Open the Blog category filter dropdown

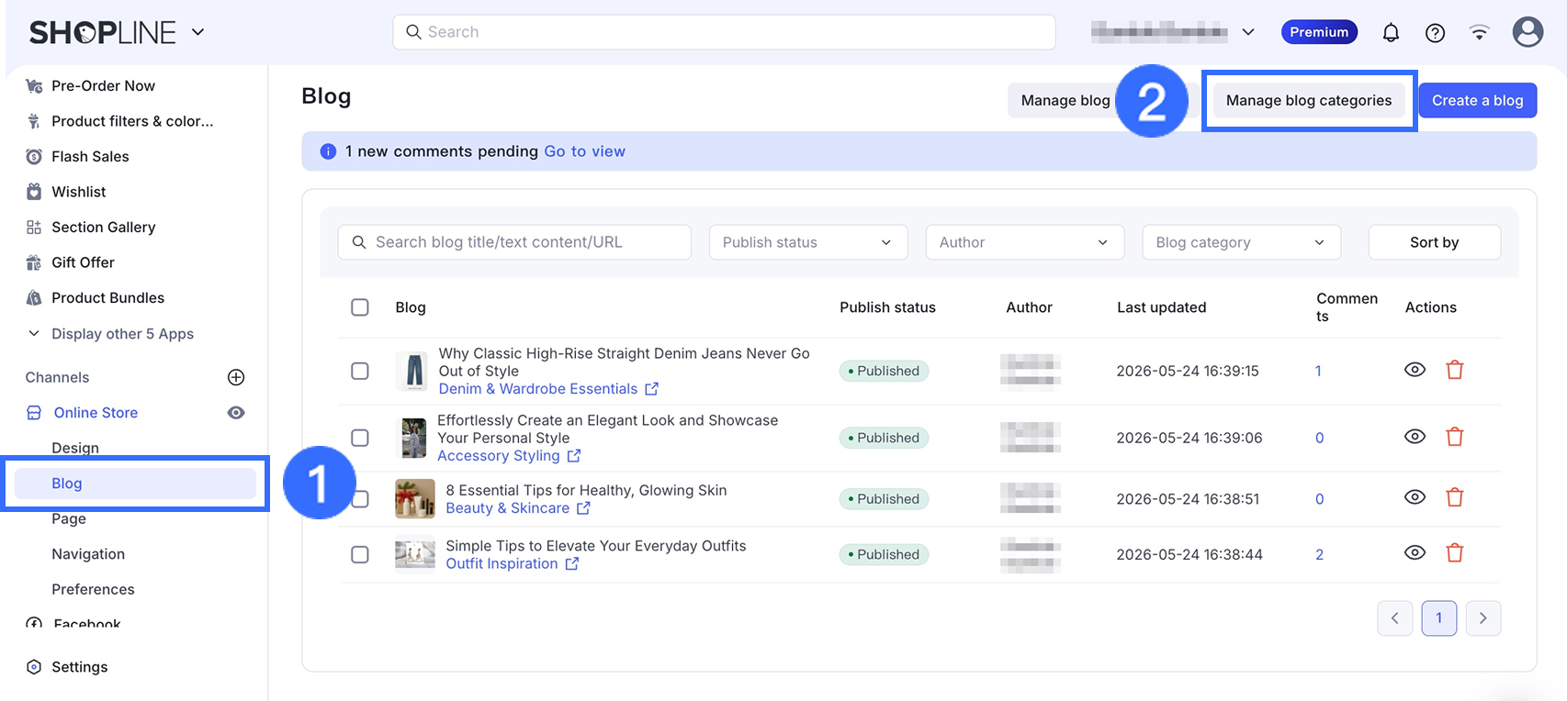point(1241,242)
